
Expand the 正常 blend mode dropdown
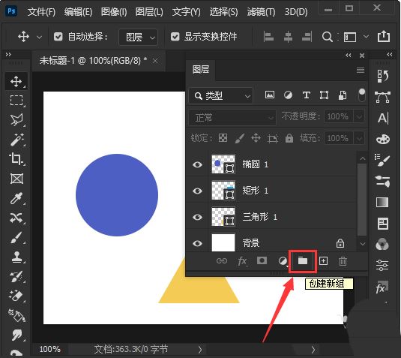click(x=232, y=118)
